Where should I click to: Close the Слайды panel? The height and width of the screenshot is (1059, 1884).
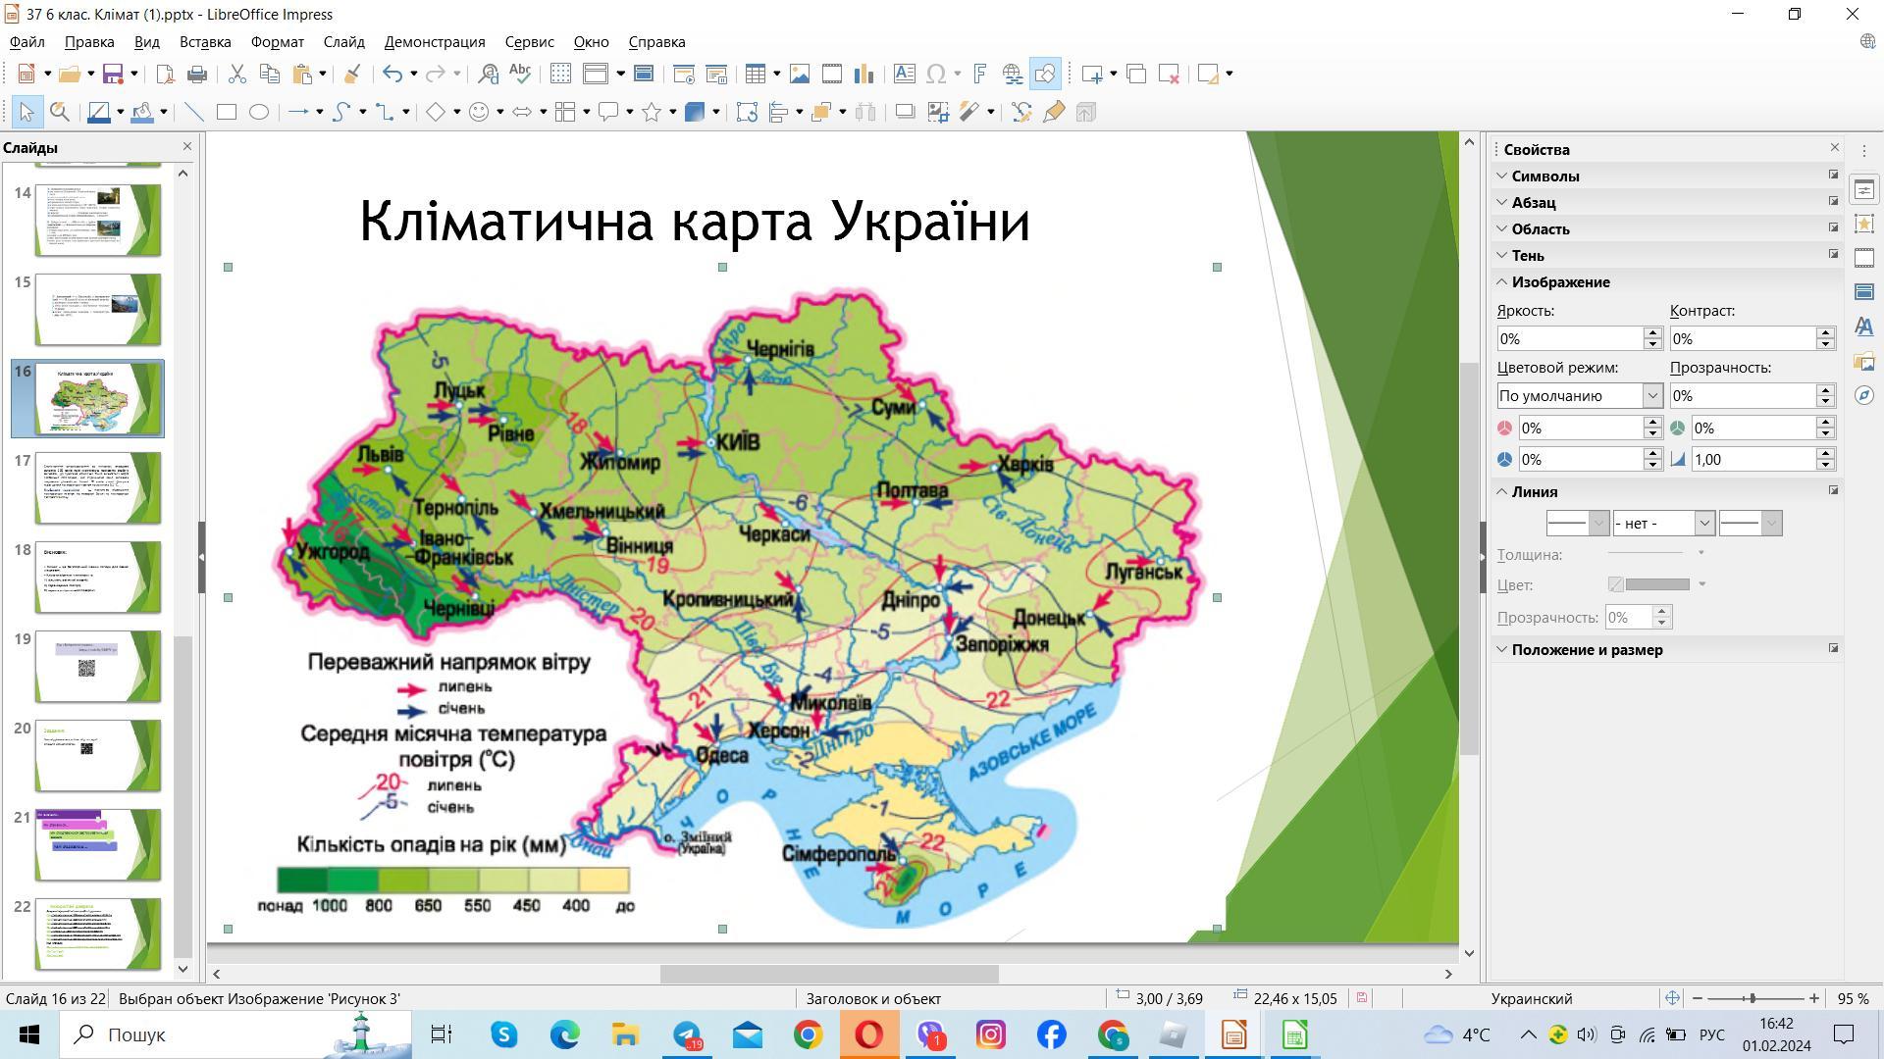pyautogui.click(x=187, y=147)
